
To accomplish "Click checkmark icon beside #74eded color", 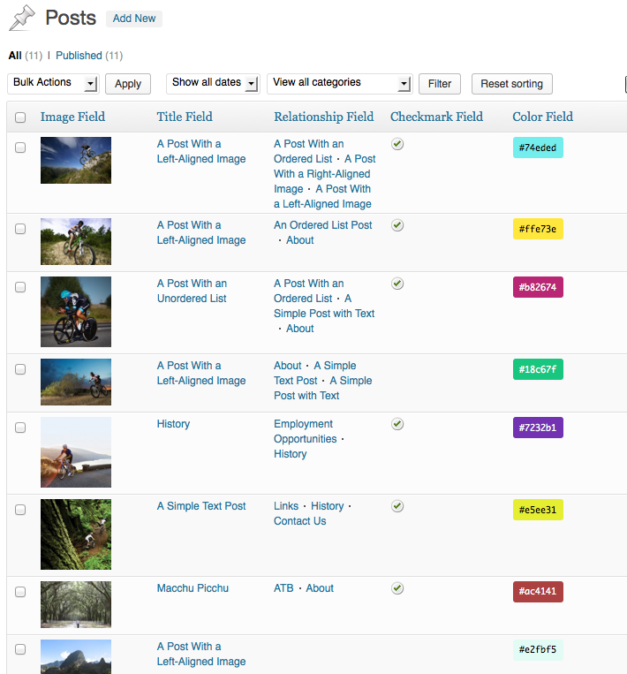I will [x=397, y=144].
